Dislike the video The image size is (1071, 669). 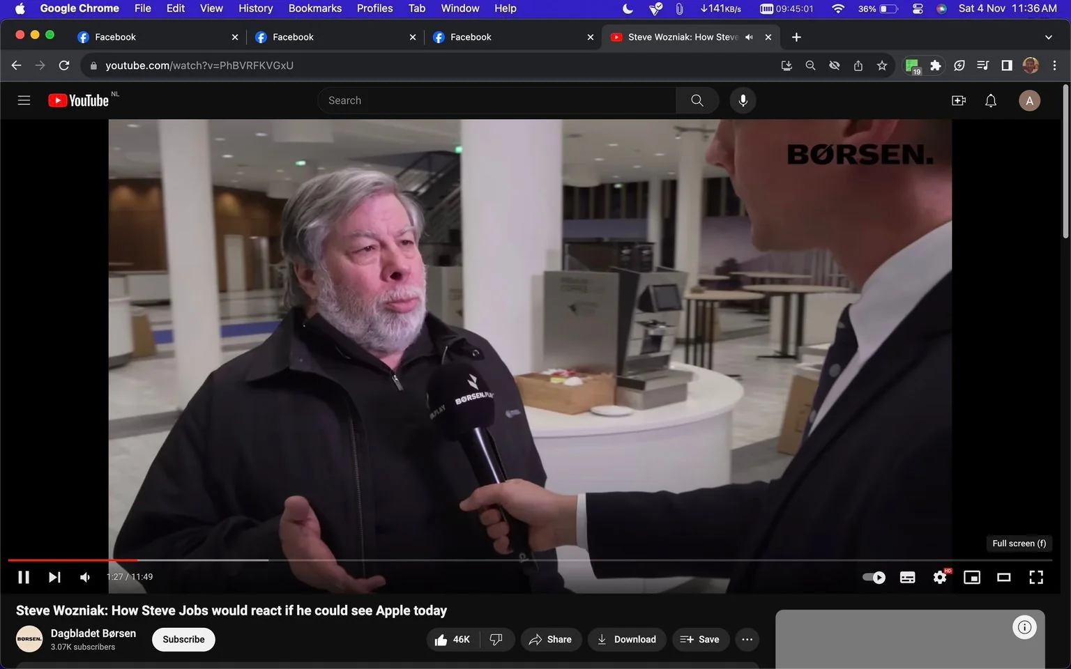(496, 640)
